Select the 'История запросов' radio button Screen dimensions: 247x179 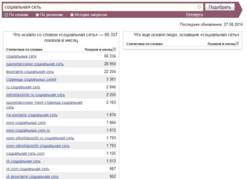[72, 15]
